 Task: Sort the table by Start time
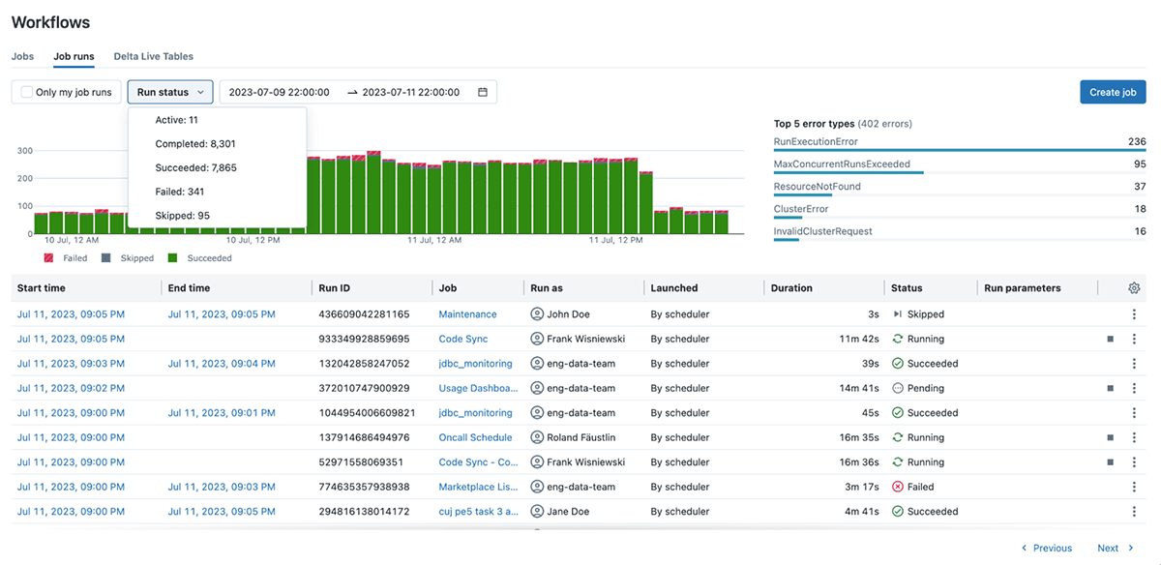click(x=42, y=287)
